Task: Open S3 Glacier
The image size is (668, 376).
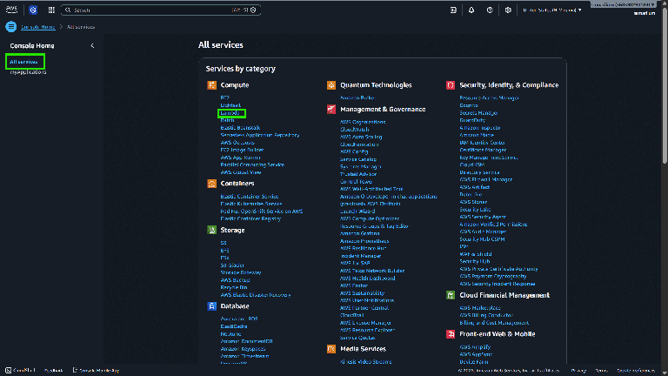Action: pyautogui.click(x=232, y=265)
